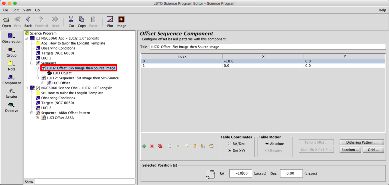Remove selected offset with red X
Screen dimensions: 389x185
tap(152, 146)
